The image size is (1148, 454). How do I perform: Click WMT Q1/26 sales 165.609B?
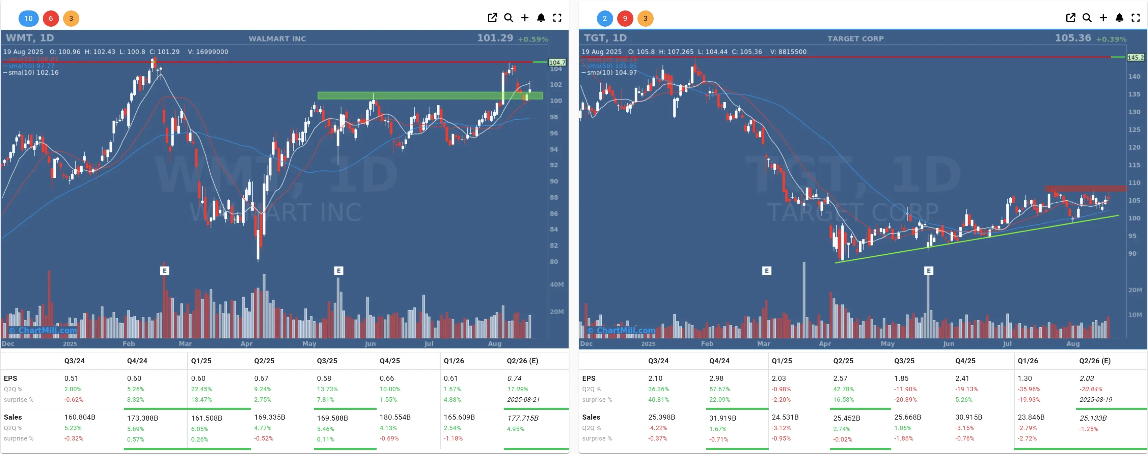click(x=459, y=417)
